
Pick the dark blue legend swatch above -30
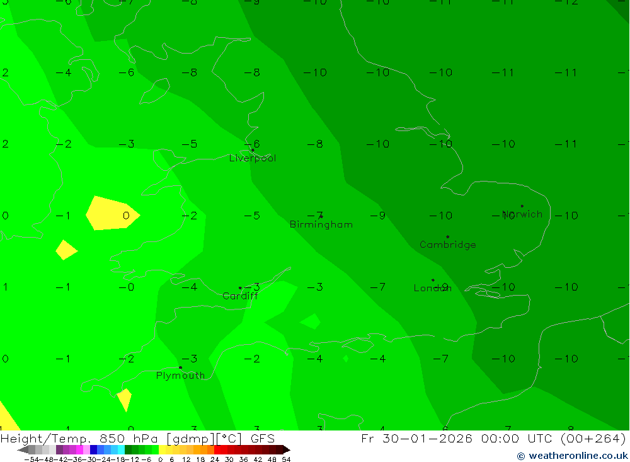(94, 449)
